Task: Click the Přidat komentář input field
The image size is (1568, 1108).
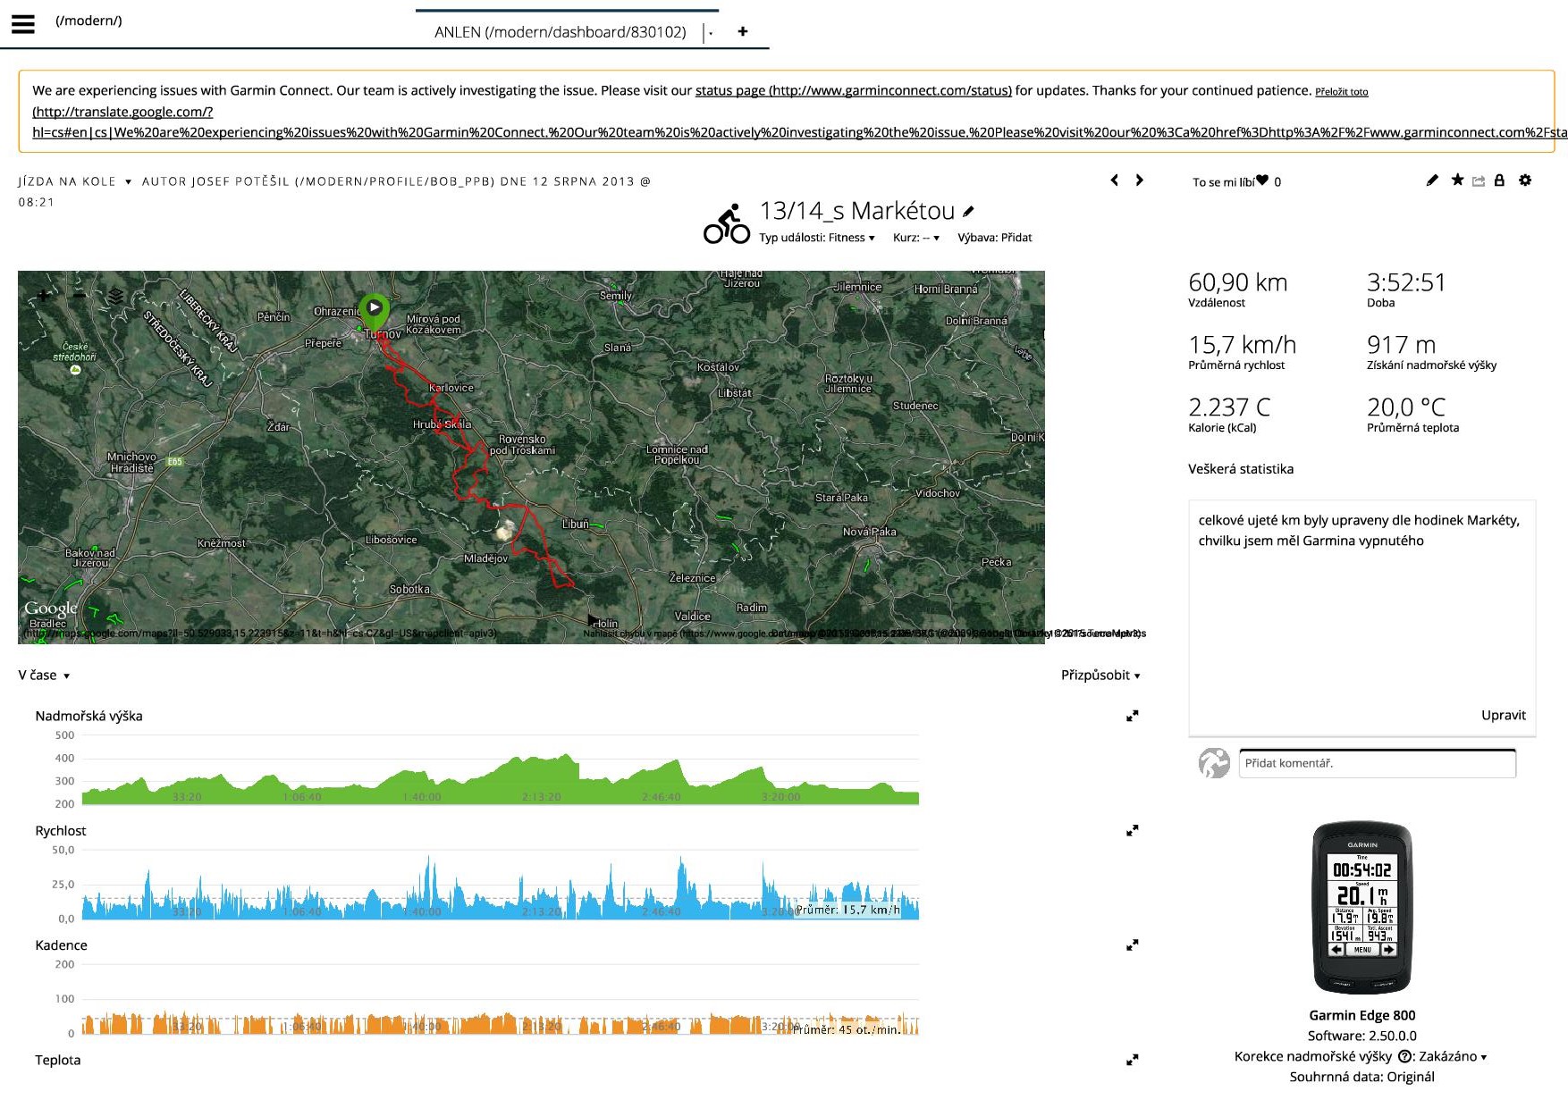Action: point(1377,763)
